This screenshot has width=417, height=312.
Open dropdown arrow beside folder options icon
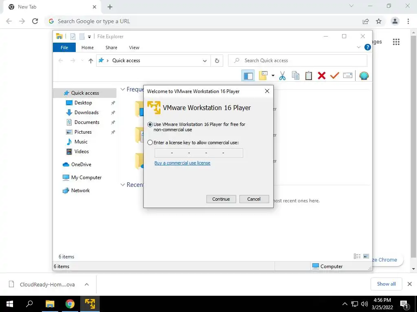pos(273,76)
